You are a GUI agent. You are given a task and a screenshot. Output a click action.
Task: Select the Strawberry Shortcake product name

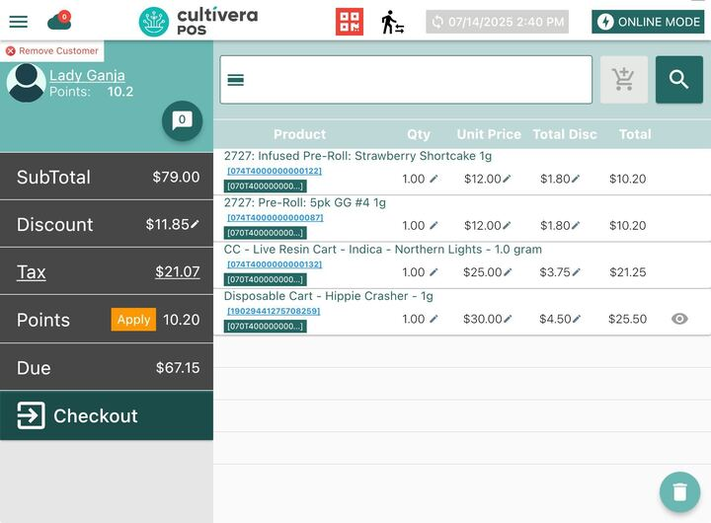(357, 156)
